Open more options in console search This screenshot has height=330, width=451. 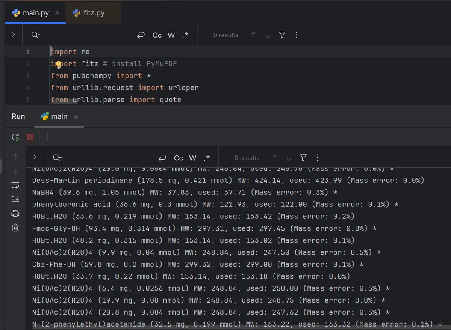318,158
